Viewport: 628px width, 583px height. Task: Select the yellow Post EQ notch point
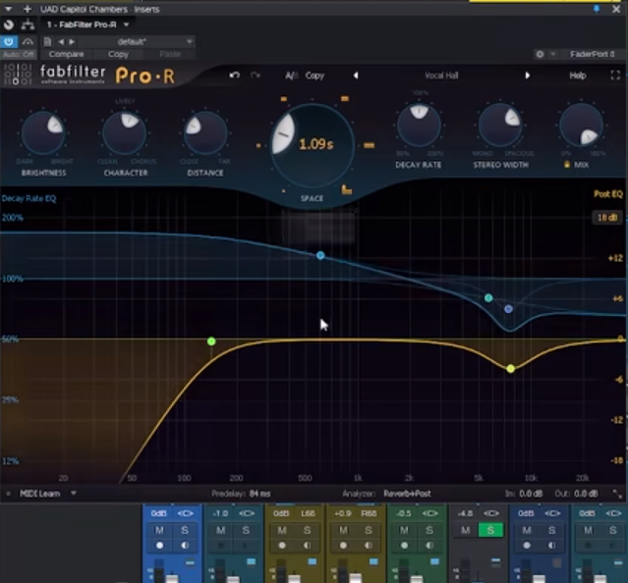[510, 369]
